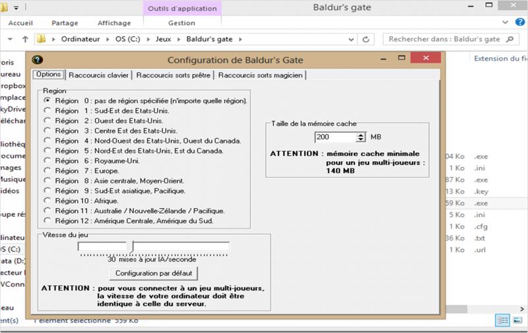Open the Gestion ribbon tab

click(181, 23)
